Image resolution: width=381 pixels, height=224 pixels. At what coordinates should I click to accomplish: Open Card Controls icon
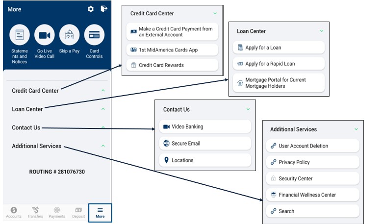tap(94, 35)
